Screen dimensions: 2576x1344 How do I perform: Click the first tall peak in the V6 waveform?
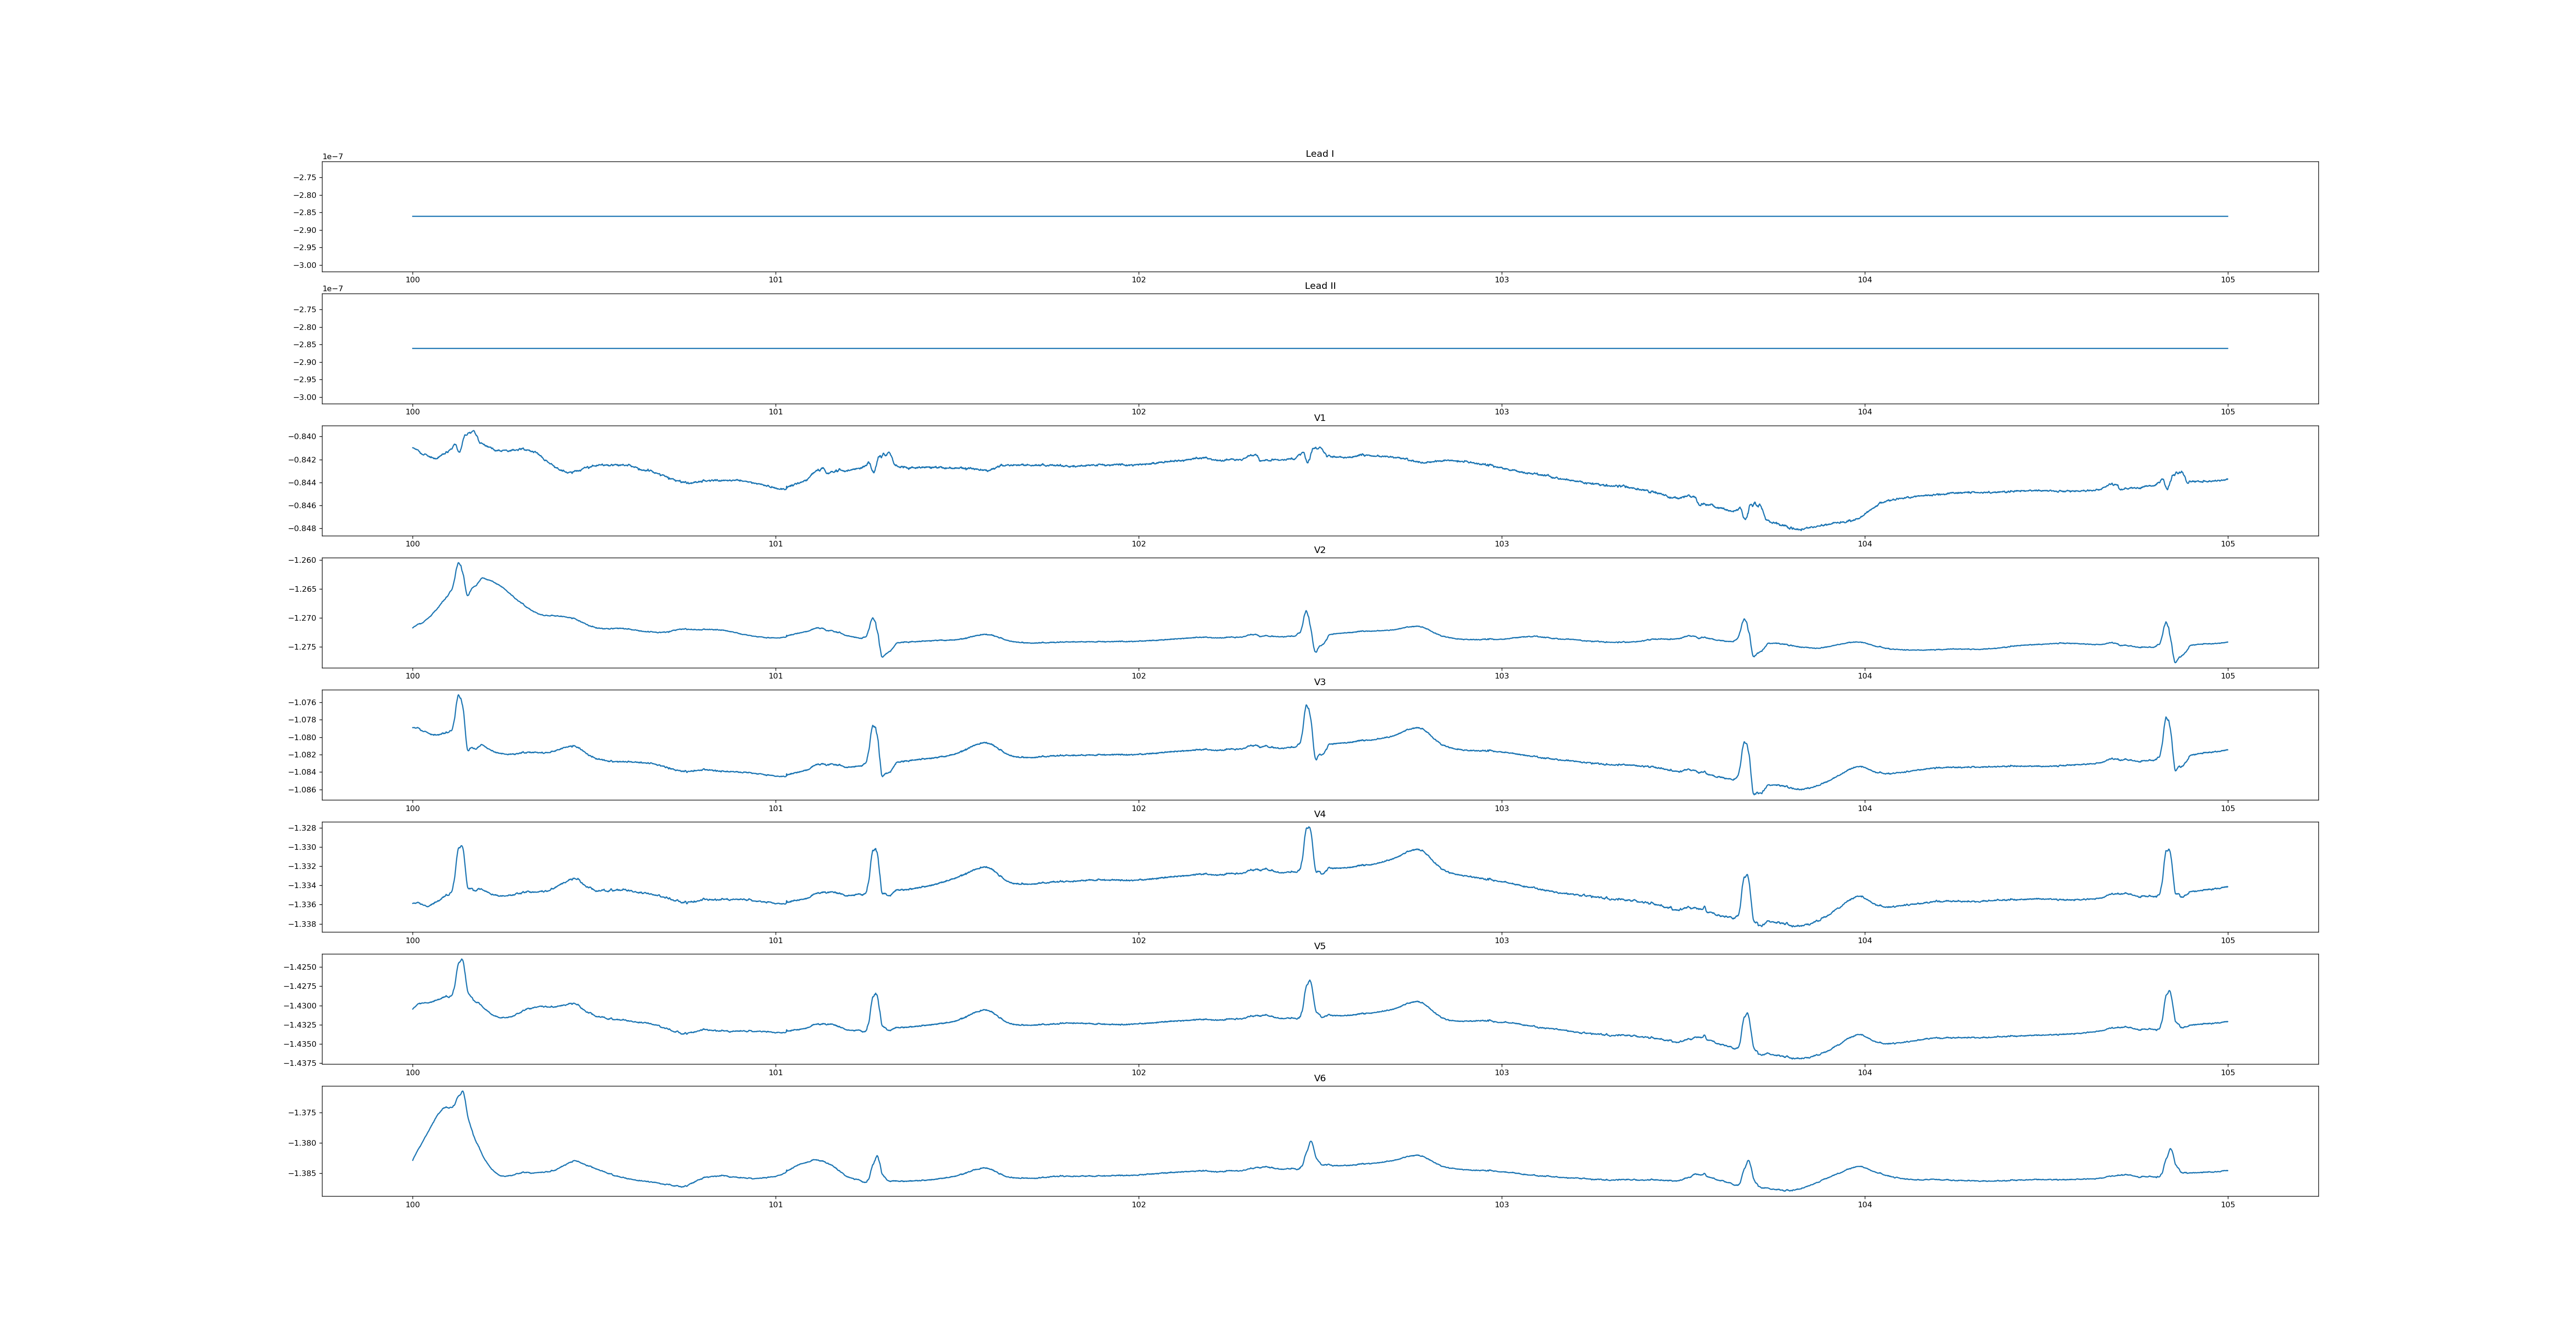(x=462, y=1093)
